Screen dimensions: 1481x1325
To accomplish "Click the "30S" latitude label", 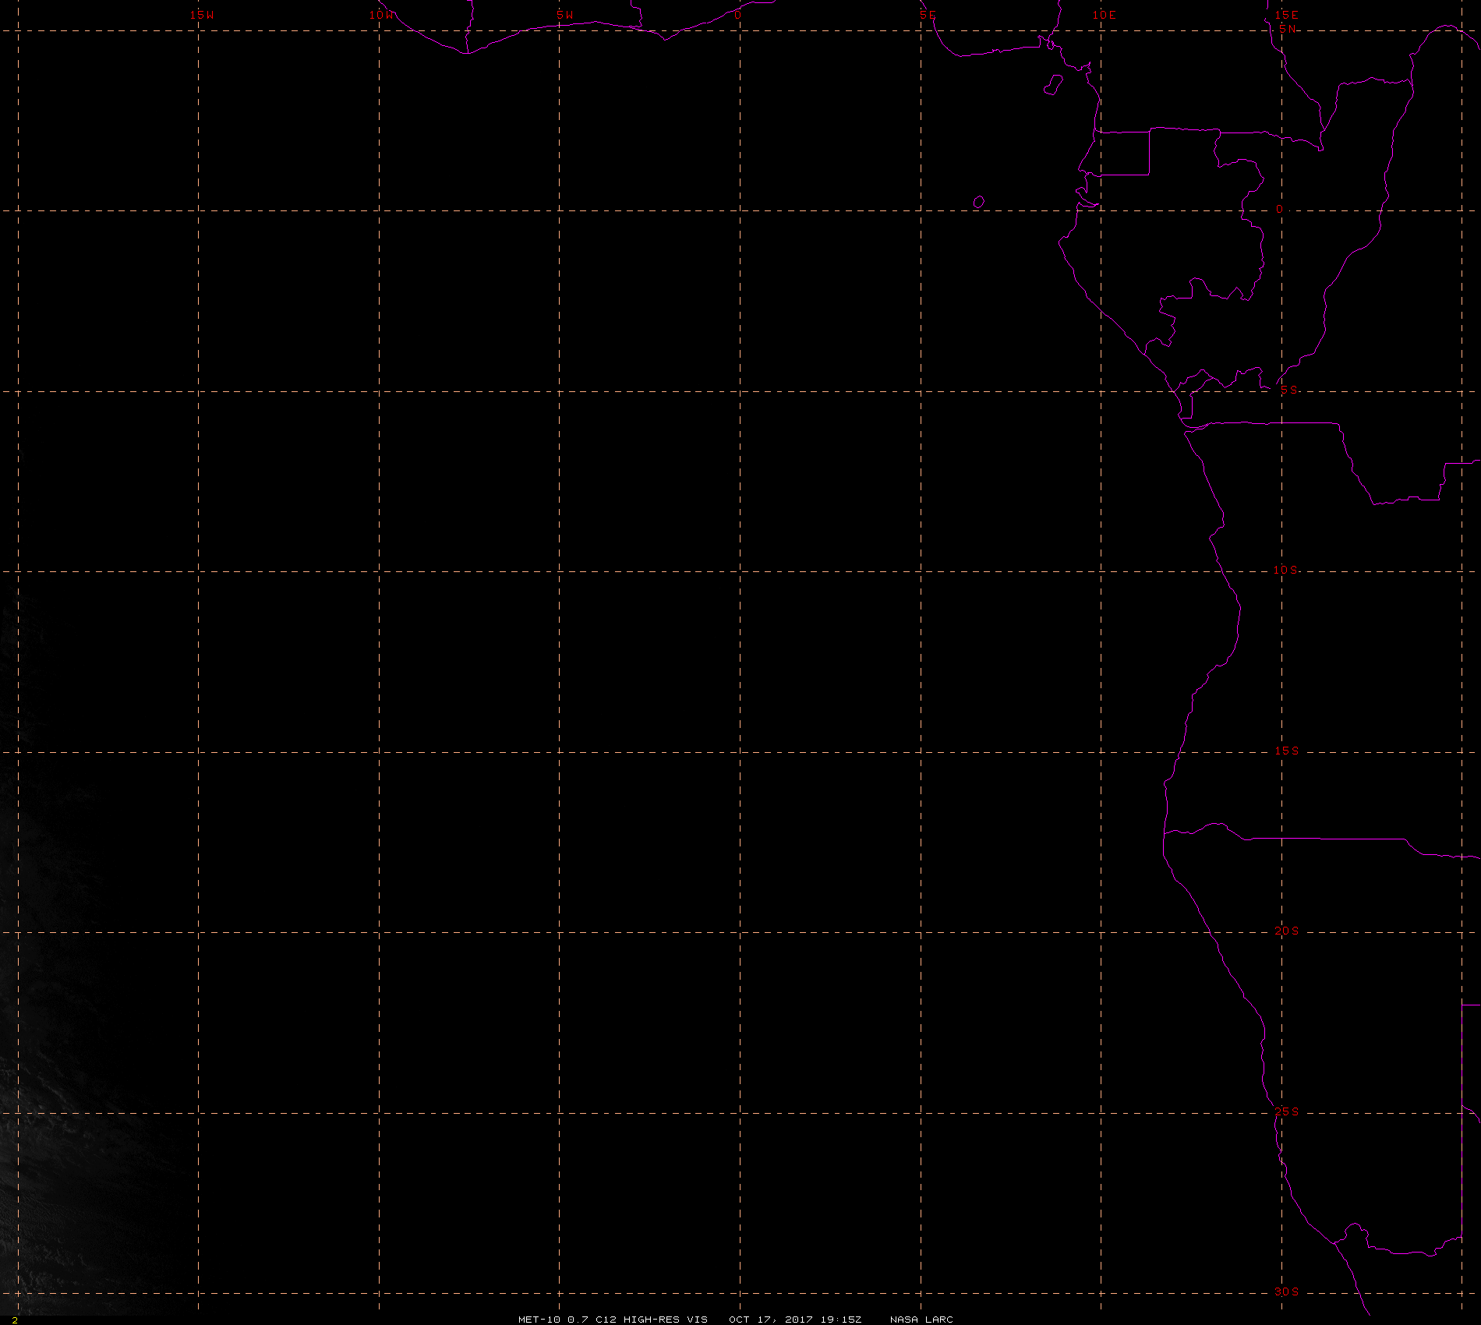I will (x=1287, y=1291).
